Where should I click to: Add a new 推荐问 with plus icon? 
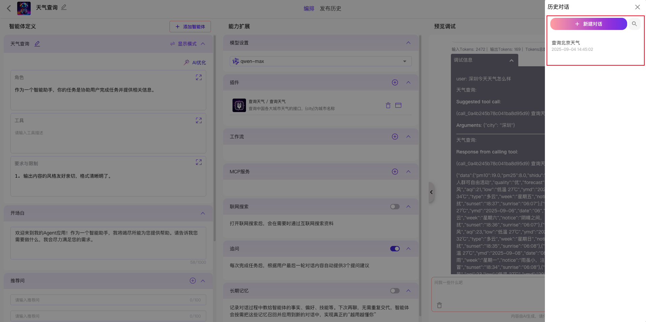(x=193, y=281)
